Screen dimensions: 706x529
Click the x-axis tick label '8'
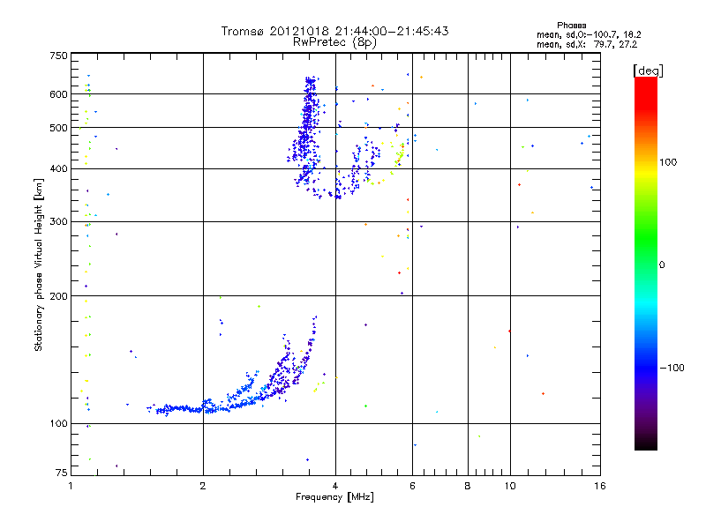[468, 486]
